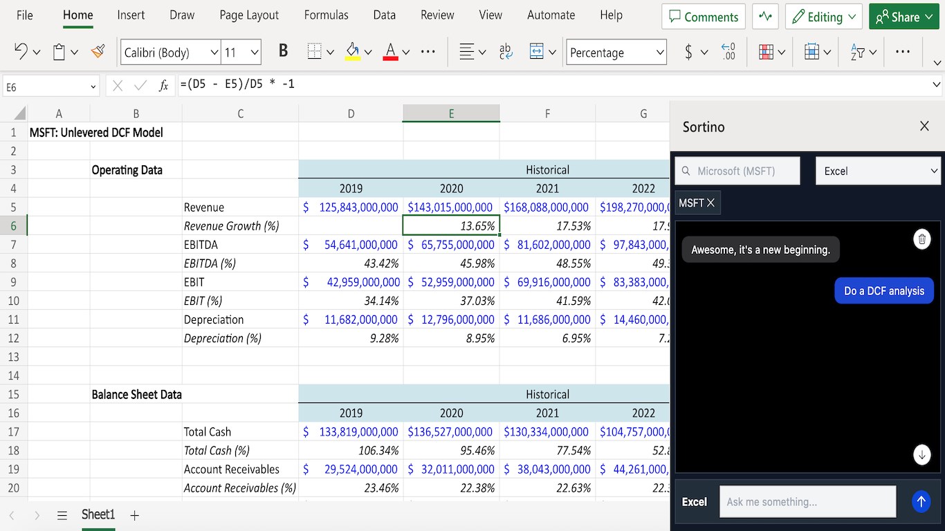This screenshot has width=945, height=531.
Task: Open Conditional Formatting icon
Action: pyautogui.click(x=766, y=52)
